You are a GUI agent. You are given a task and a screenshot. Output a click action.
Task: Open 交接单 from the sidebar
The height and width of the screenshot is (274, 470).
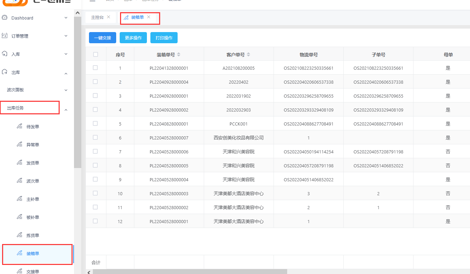coord(33,271)
